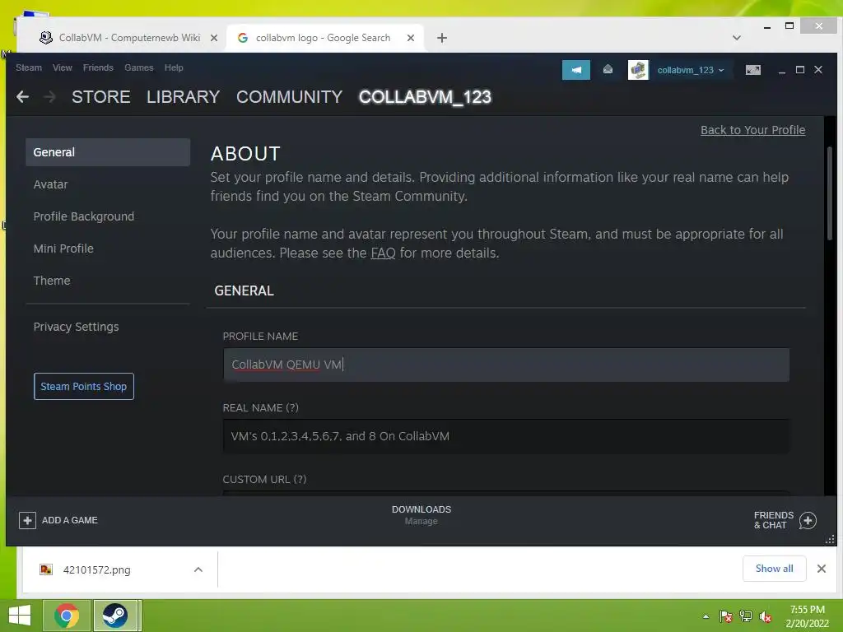The width and height of the screenshot is (843, 632).
Task: Click in the Profile Name field
Action: point(506,365)
